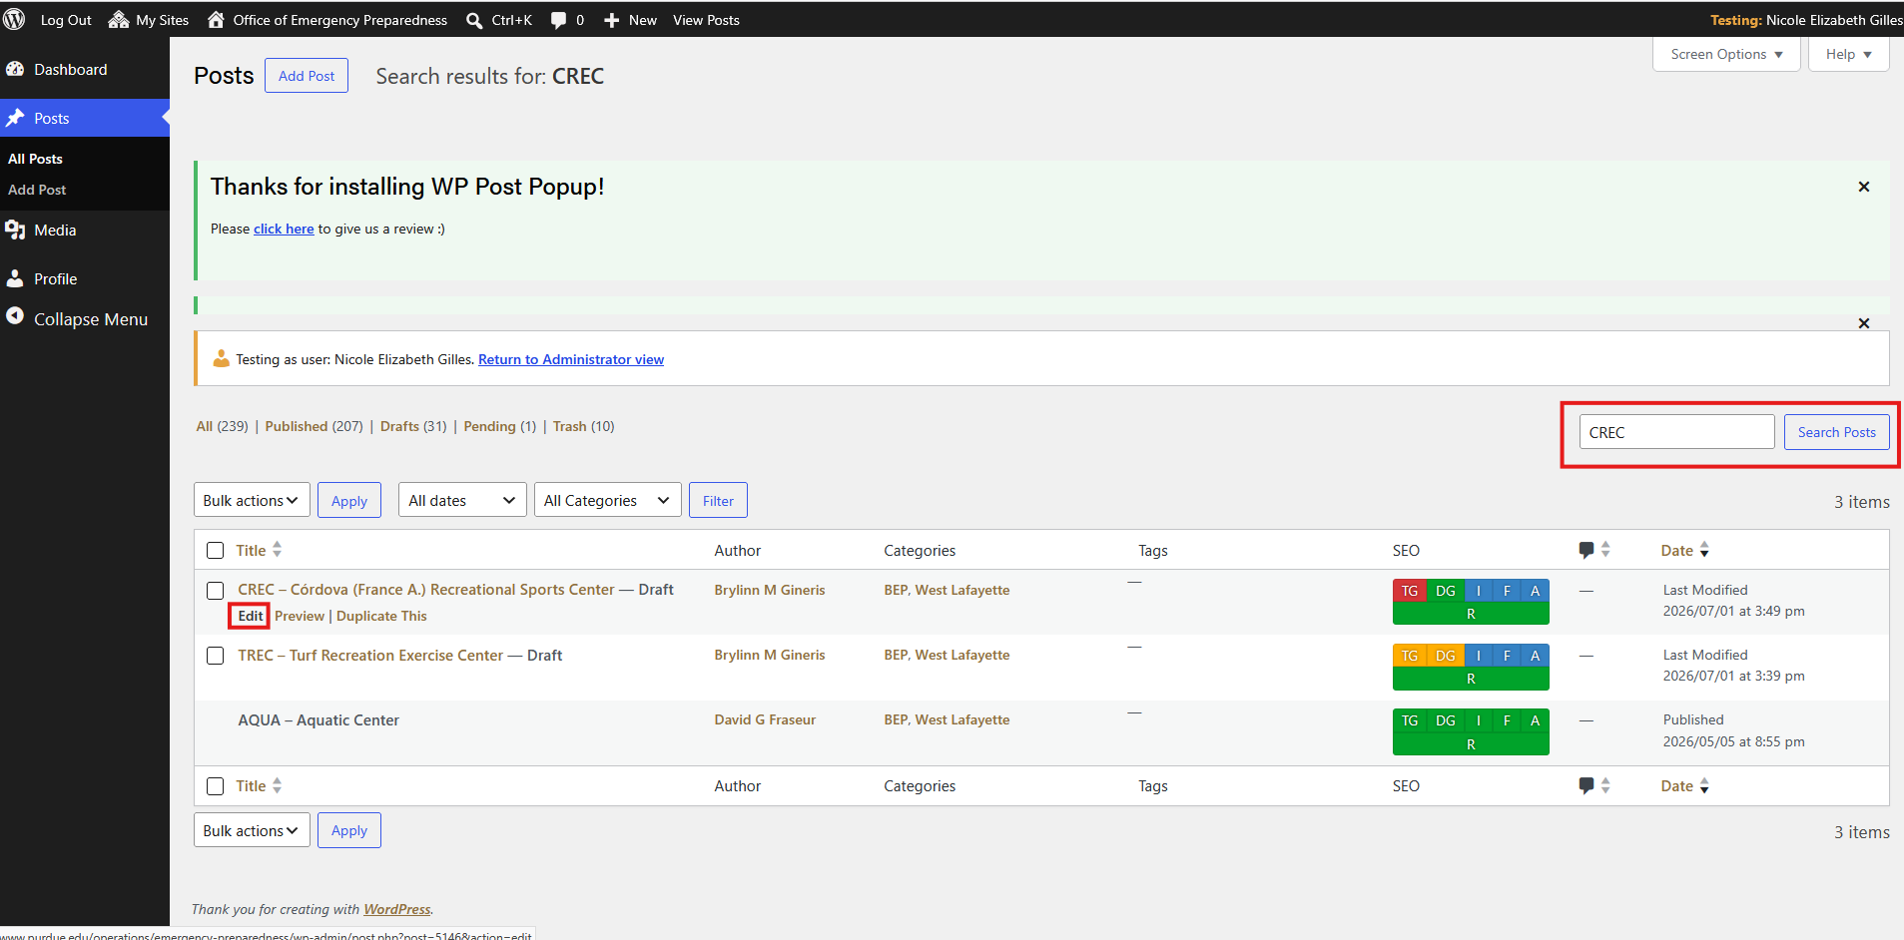Open the Ctrl+K search magnifier icon
Image resolution: width=1904 pixels, height=940 pixels.
[474, 20]
